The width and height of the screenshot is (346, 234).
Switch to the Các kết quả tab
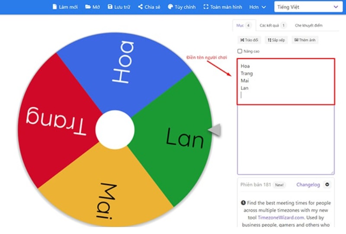tap(272, 26)
